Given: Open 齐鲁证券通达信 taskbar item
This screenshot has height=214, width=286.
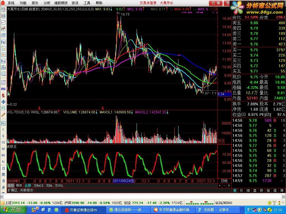Looking at the screenshot, I should 83,210.
